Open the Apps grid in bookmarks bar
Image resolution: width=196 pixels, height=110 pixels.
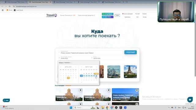pos(3,10)
